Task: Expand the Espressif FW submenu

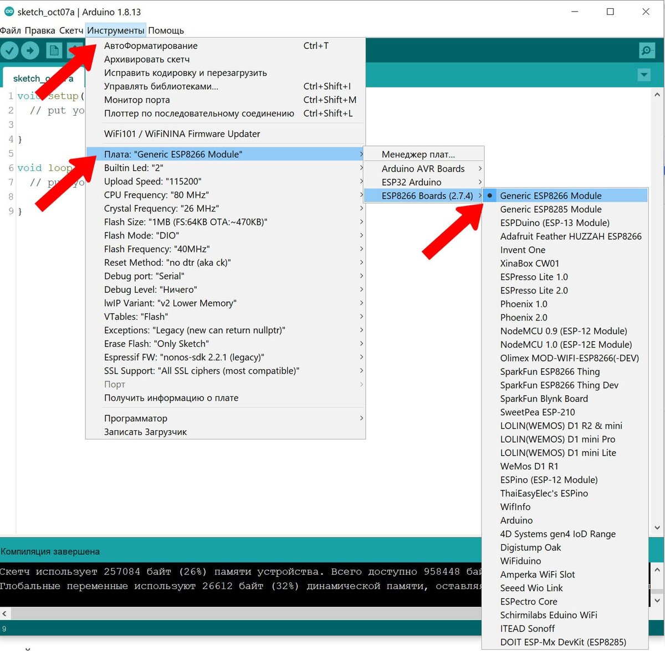Action: (226, 358)
